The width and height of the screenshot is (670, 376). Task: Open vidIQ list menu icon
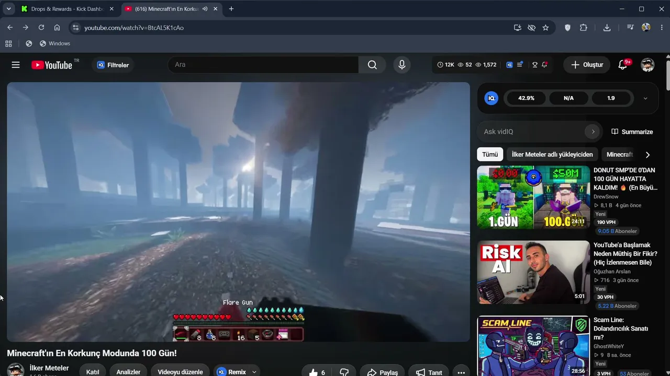pos(520,65)
